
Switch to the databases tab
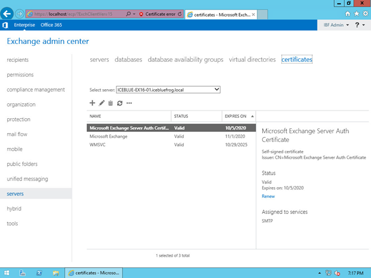click(x=128, y=59)
